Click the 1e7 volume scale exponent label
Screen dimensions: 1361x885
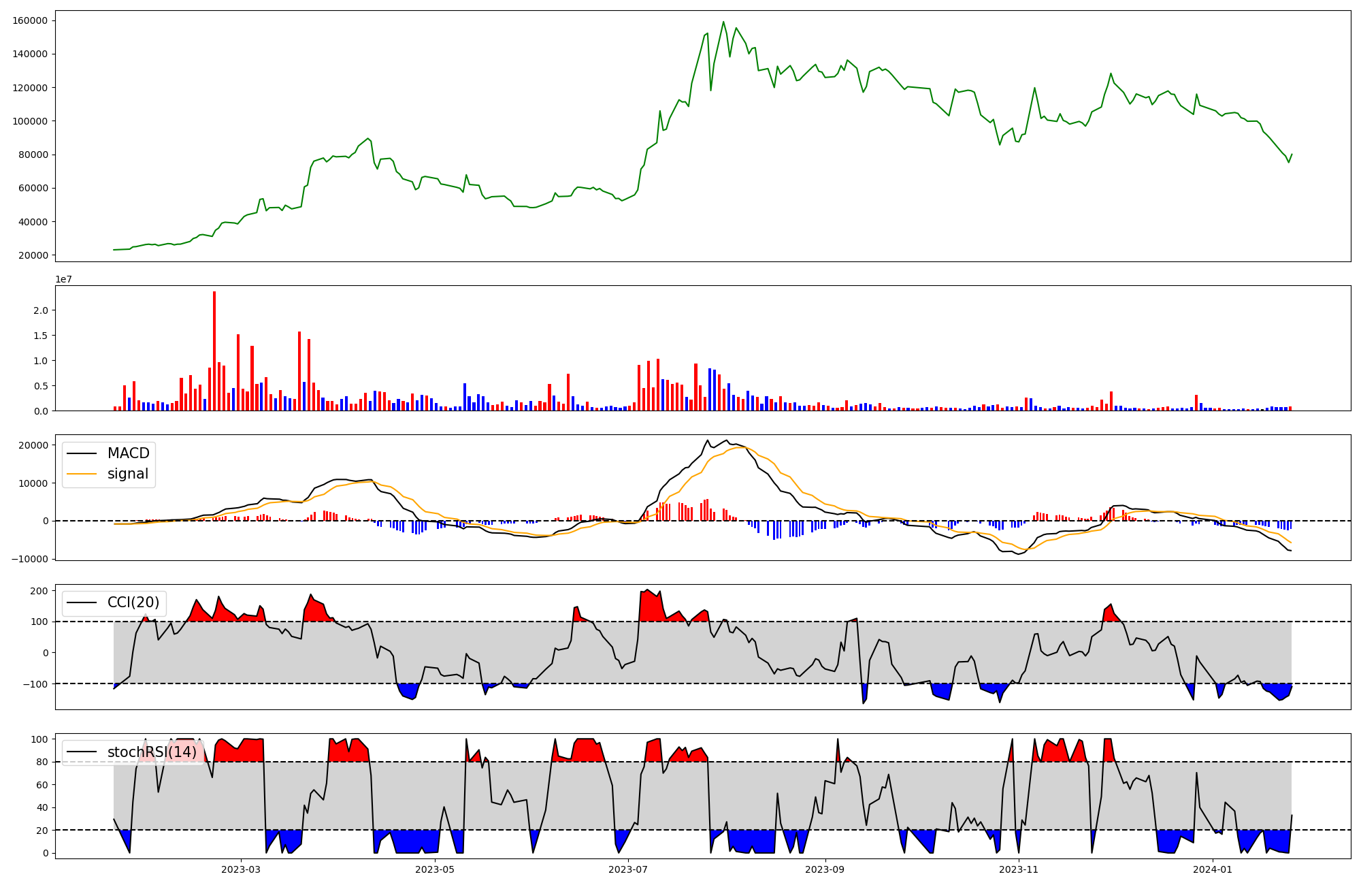tap(63, 279)
